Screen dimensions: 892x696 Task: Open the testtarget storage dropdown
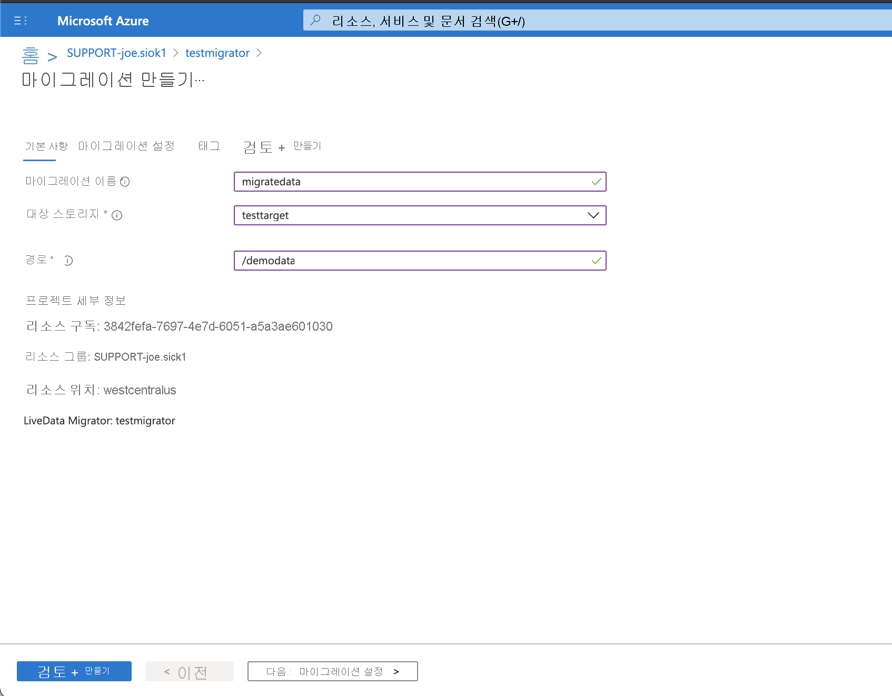pos(420,215)
